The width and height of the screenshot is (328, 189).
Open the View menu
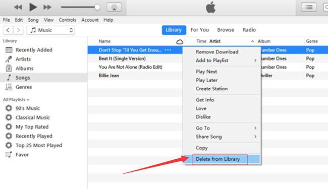[48, 20]
